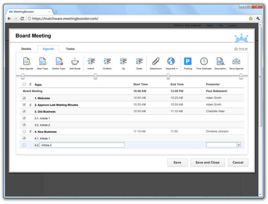Select the MeetingBooster browser tab
The image size is (268, 204).
coord(29,12)
